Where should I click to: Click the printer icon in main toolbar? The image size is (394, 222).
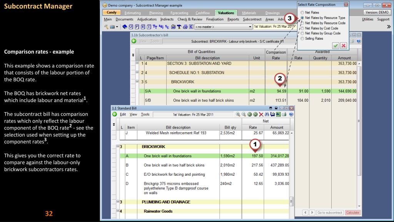pyautogui.click(x=185, y=27)
